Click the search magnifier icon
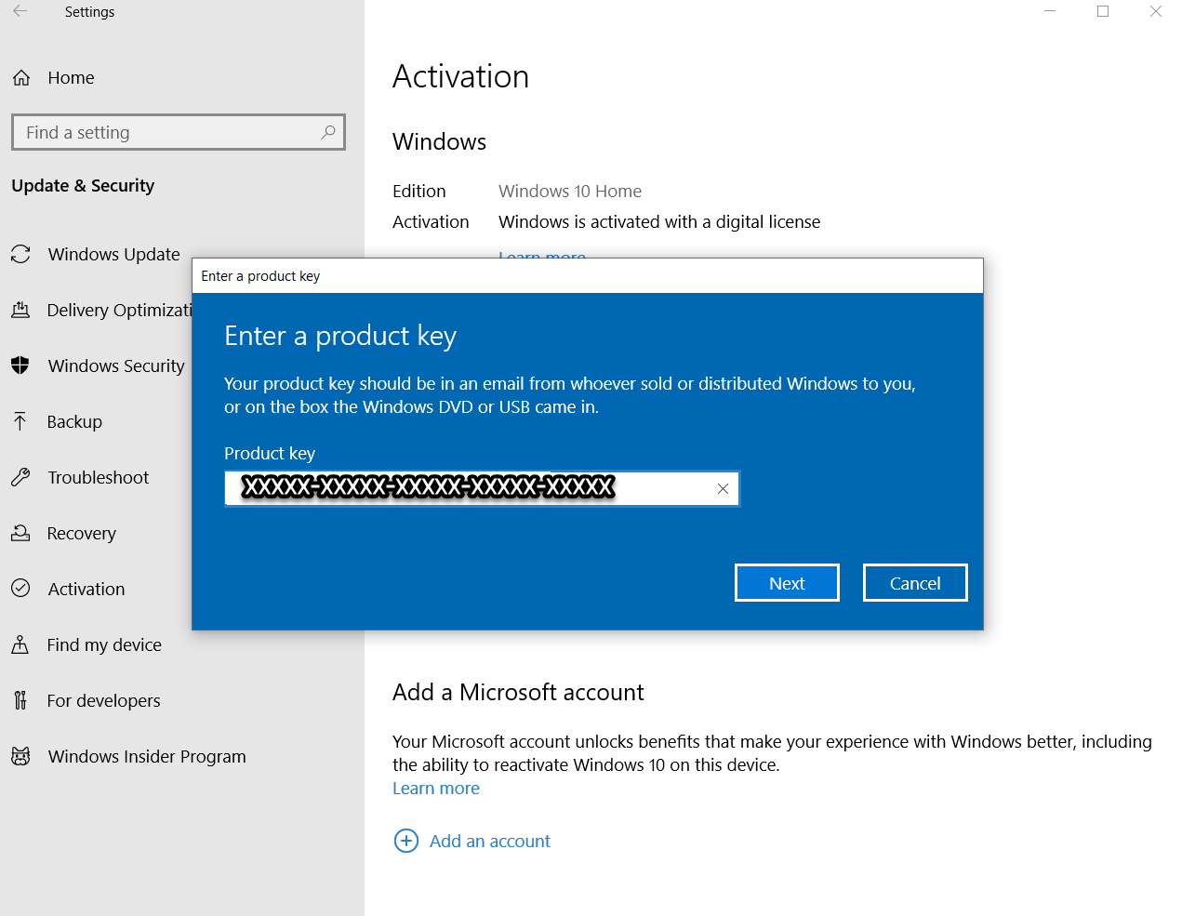 tap(327, 132)
